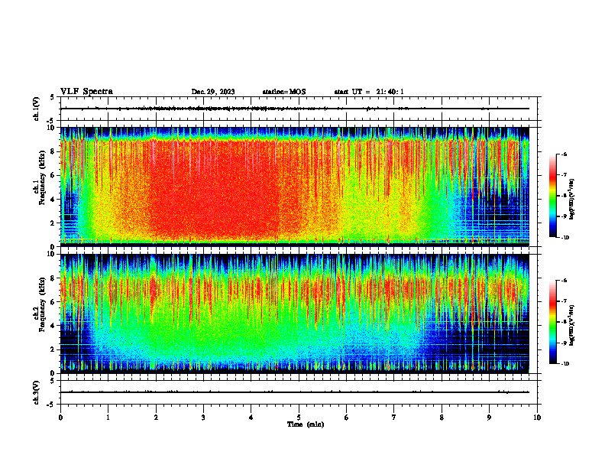Click the "station=MOS" label

(x=284, y=92)
